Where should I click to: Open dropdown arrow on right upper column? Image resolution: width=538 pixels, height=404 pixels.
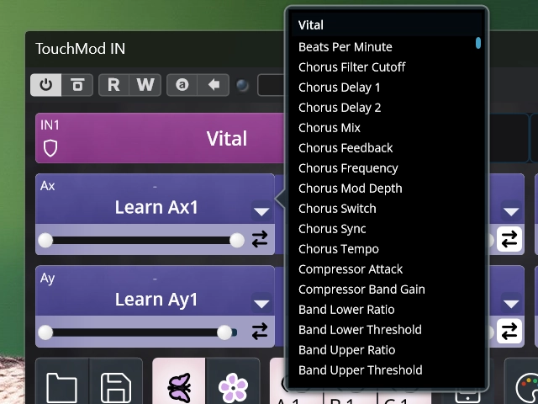pos(511,211)
